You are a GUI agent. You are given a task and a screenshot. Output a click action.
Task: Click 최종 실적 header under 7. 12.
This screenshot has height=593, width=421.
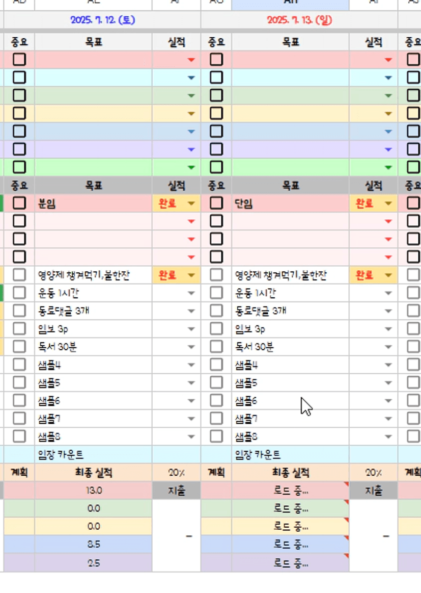94,472
